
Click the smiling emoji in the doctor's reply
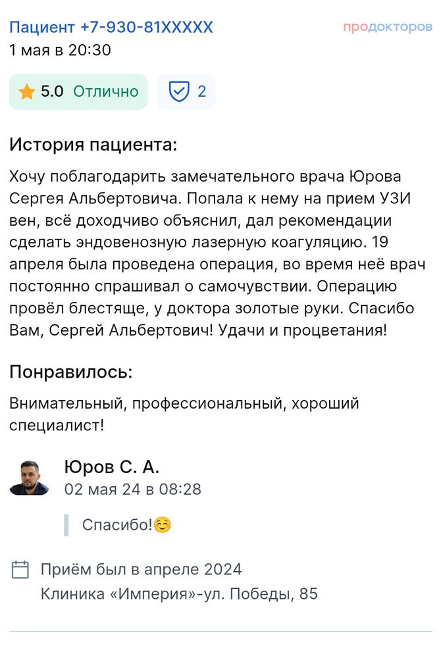[x=163, y=525]
